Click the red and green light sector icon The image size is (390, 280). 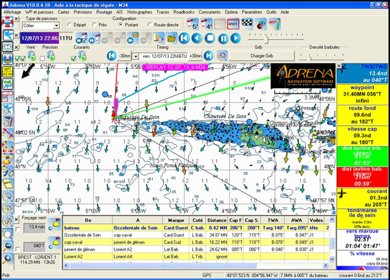[x=274, y=24]
